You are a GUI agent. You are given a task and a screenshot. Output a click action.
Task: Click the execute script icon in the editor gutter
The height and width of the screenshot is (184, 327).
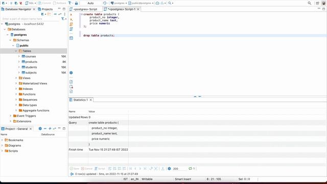[x=71, y=24]
